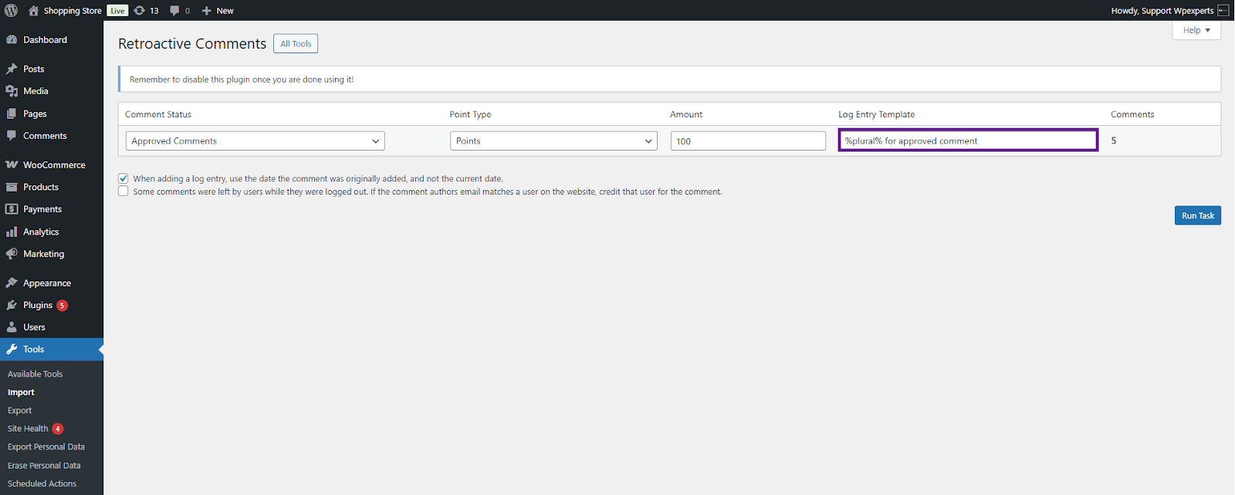
Task: Click the Marketing megaphone icon
Action: coord(12,254)
